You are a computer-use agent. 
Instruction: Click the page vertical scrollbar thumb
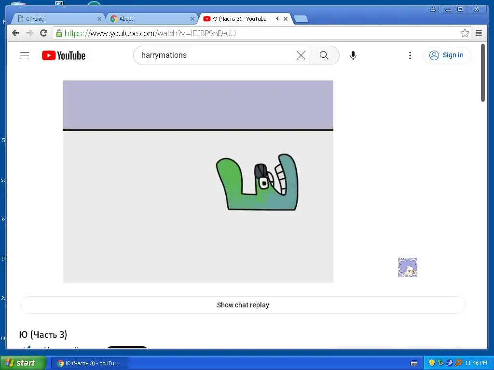[x=482, y=73]
